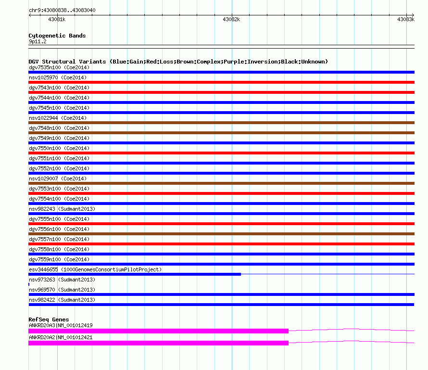
Task: Click the 9p11.2 band label
Action: click(x=38, y=41)
